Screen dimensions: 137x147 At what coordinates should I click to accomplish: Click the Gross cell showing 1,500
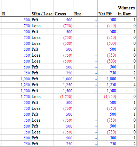[x=63, y=91]
